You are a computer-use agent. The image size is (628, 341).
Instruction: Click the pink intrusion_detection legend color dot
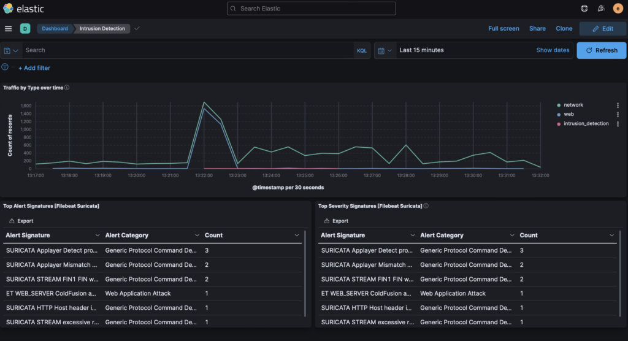click(559, 124)
